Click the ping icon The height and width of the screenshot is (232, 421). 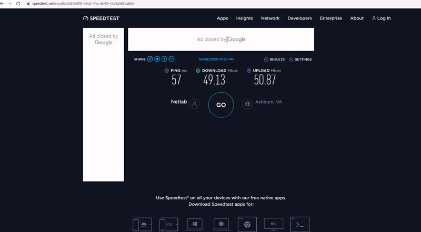tap(166, 70)
